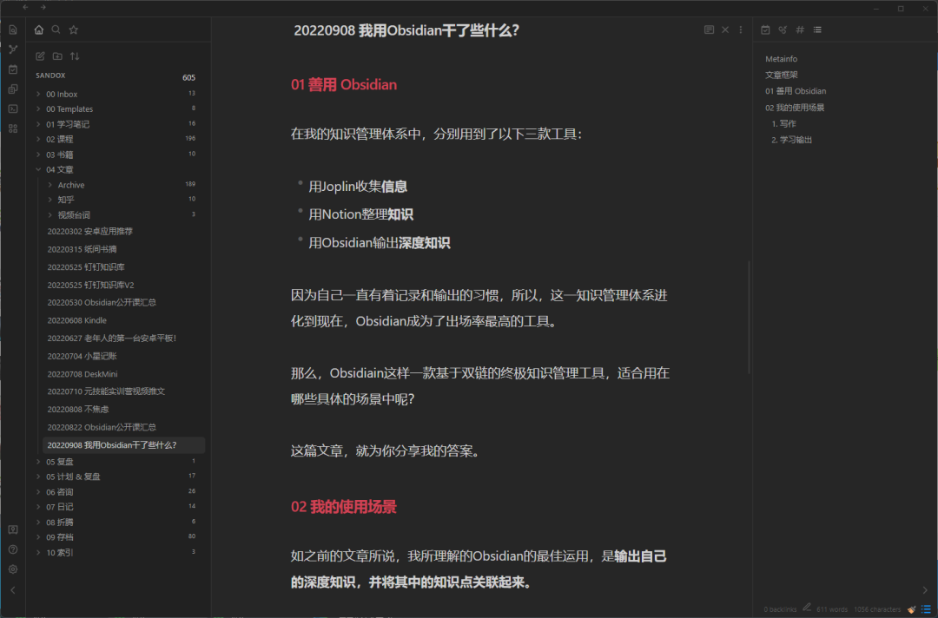Click the templates copy ribbon icon

point(12,89)
